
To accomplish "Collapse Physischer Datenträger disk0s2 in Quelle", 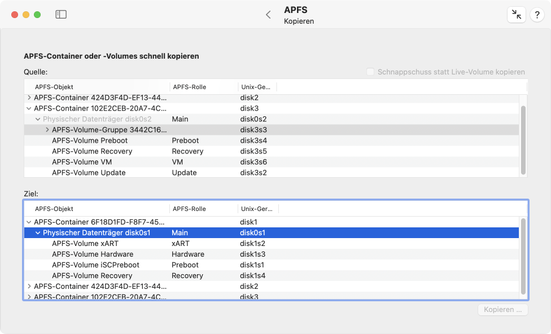I will pyautogui.click(x=38, y=120).
